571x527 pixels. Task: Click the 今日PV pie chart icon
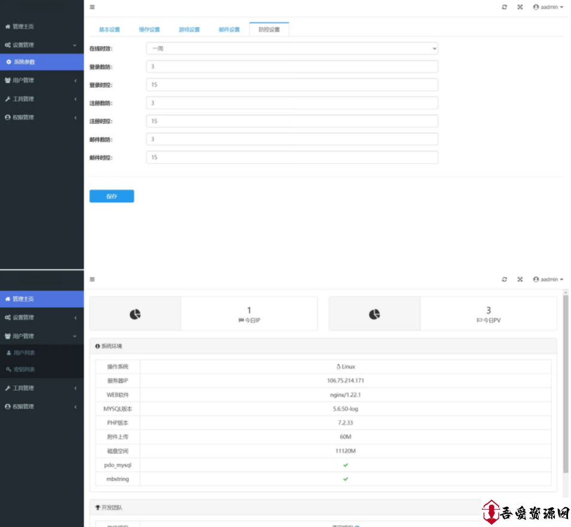point(374,314)
